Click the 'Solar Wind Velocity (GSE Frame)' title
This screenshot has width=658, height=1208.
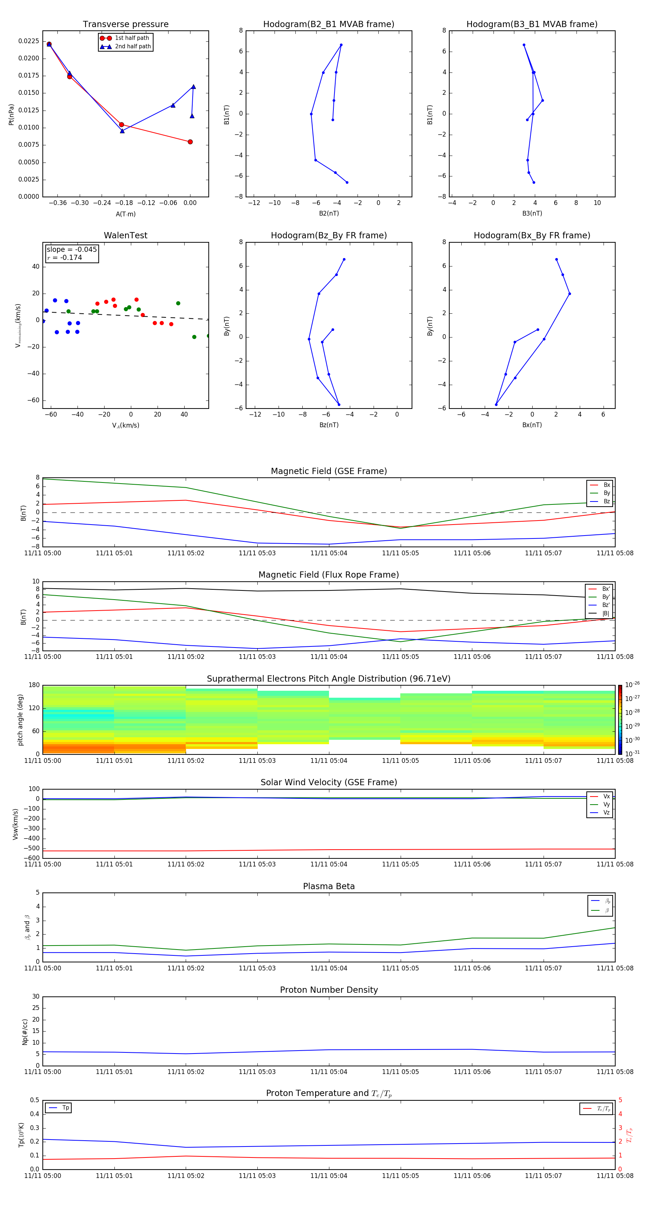pyautogui.click(x=329, y=782)
